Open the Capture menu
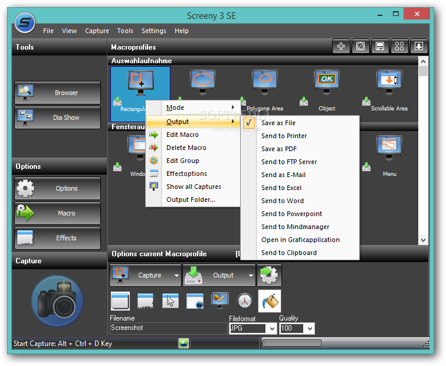 pyautogui.click(x=97, y=31)
